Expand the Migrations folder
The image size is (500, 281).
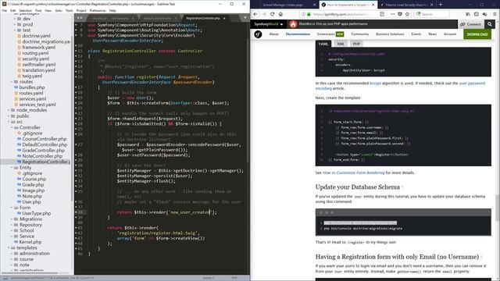(x=12, y=219)
